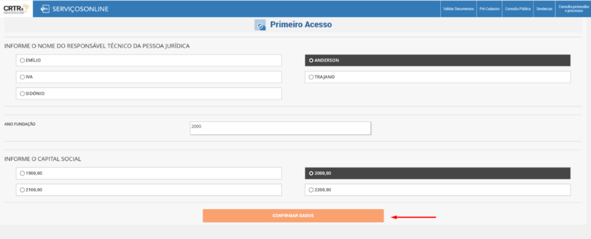Click the Serviços Online title link

82,9
